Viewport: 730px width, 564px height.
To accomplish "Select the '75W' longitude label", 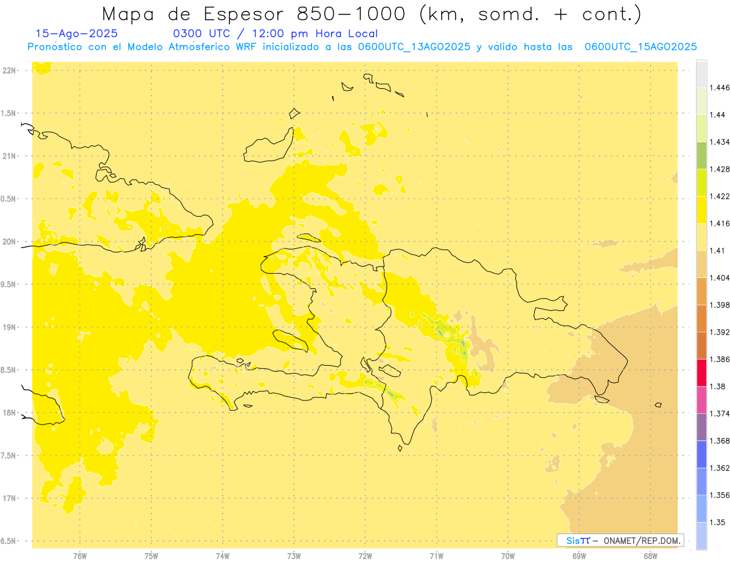I will point(151,555).
